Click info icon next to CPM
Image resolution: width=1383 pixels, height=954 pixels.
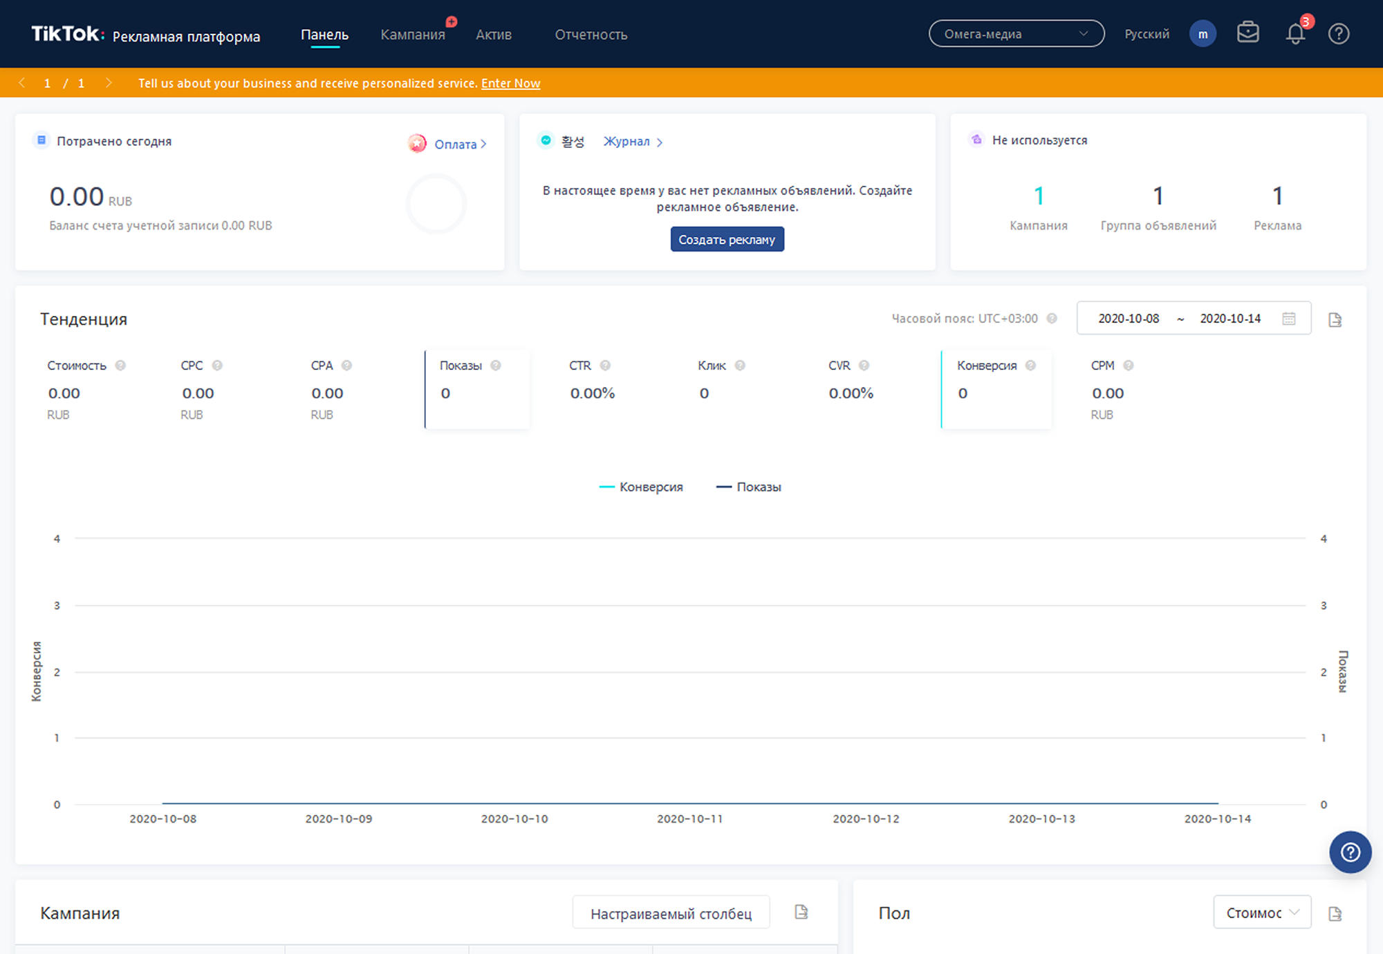pos(1128,366)
